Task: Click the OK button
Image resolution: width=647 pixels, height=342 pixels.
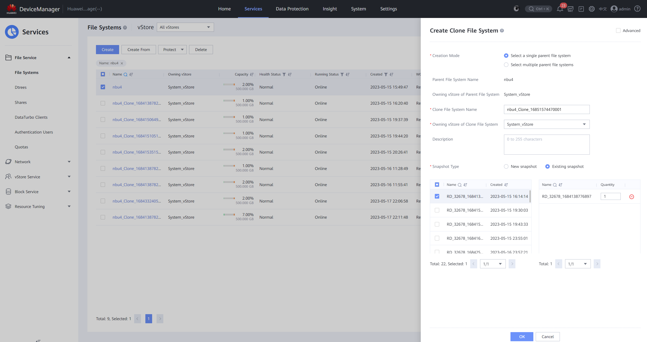Action: click(x=522, y=337)
